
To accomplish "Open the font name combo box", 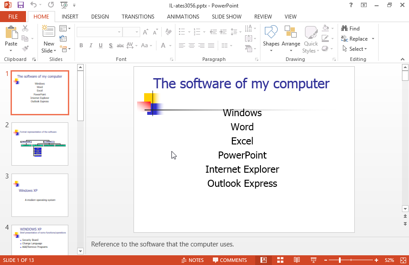I will coord(99,32).
